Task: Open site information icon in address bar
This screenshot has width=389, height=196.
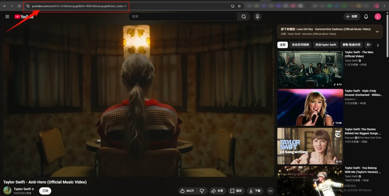Action: point(28,6)
